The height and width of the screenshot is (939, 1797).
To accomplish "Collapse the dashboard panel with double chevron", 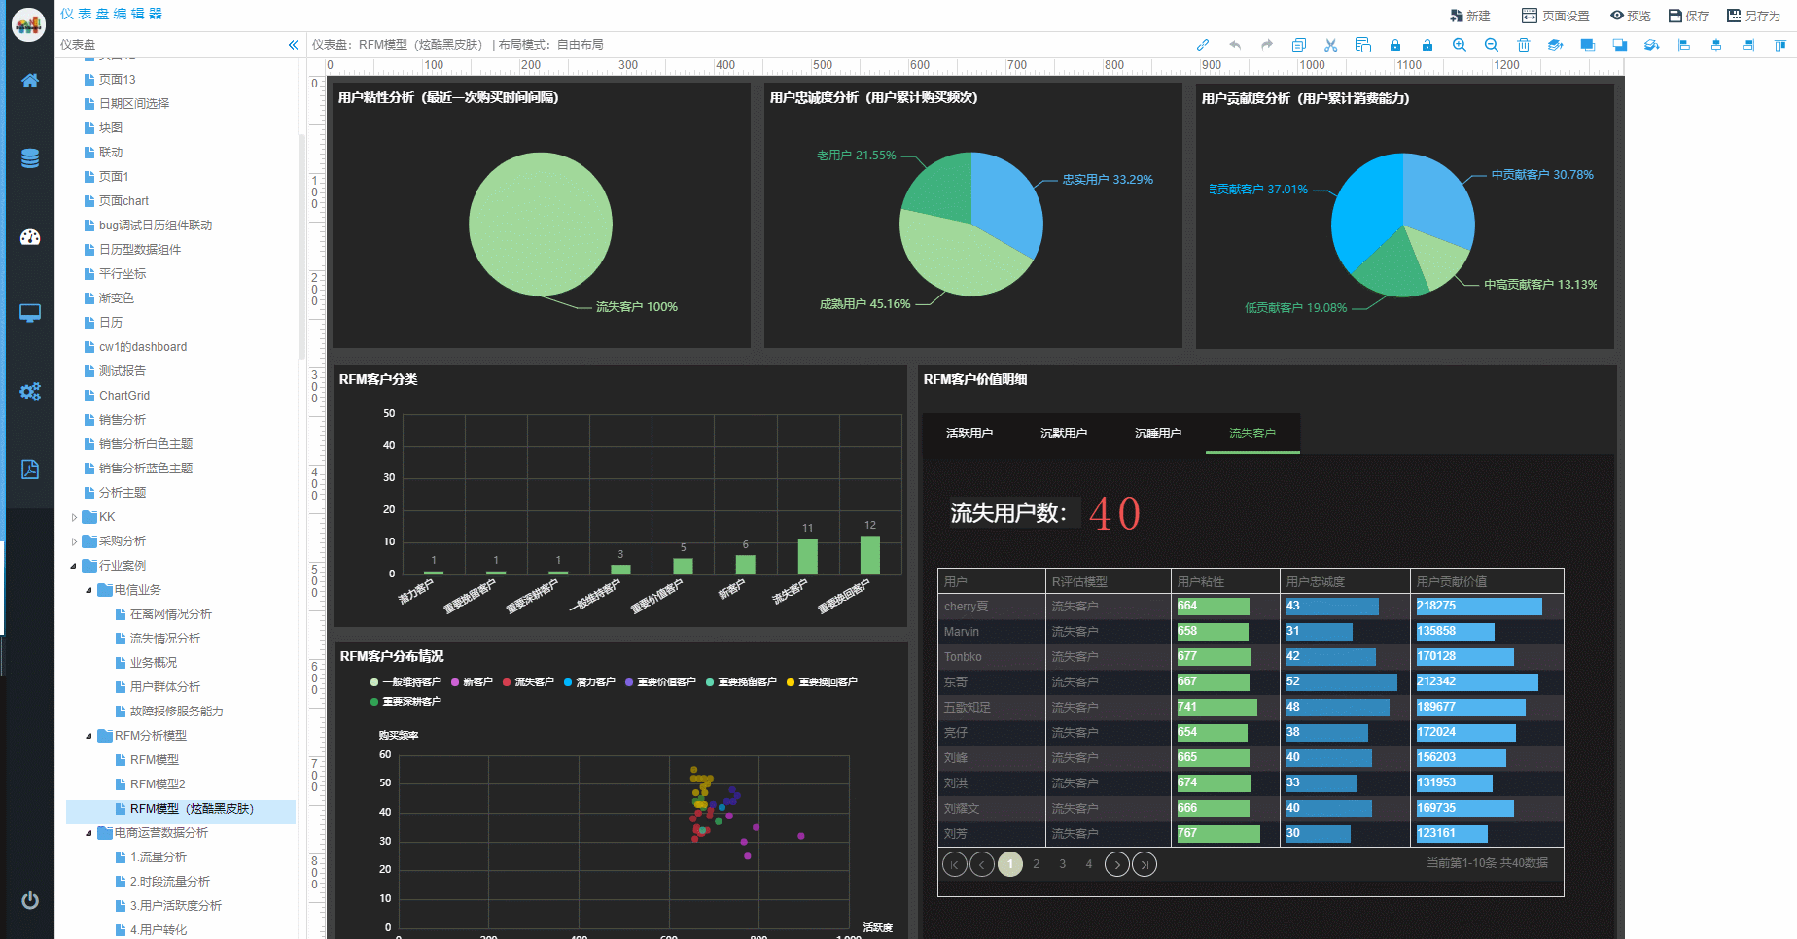I will click(x=293, y=45).
